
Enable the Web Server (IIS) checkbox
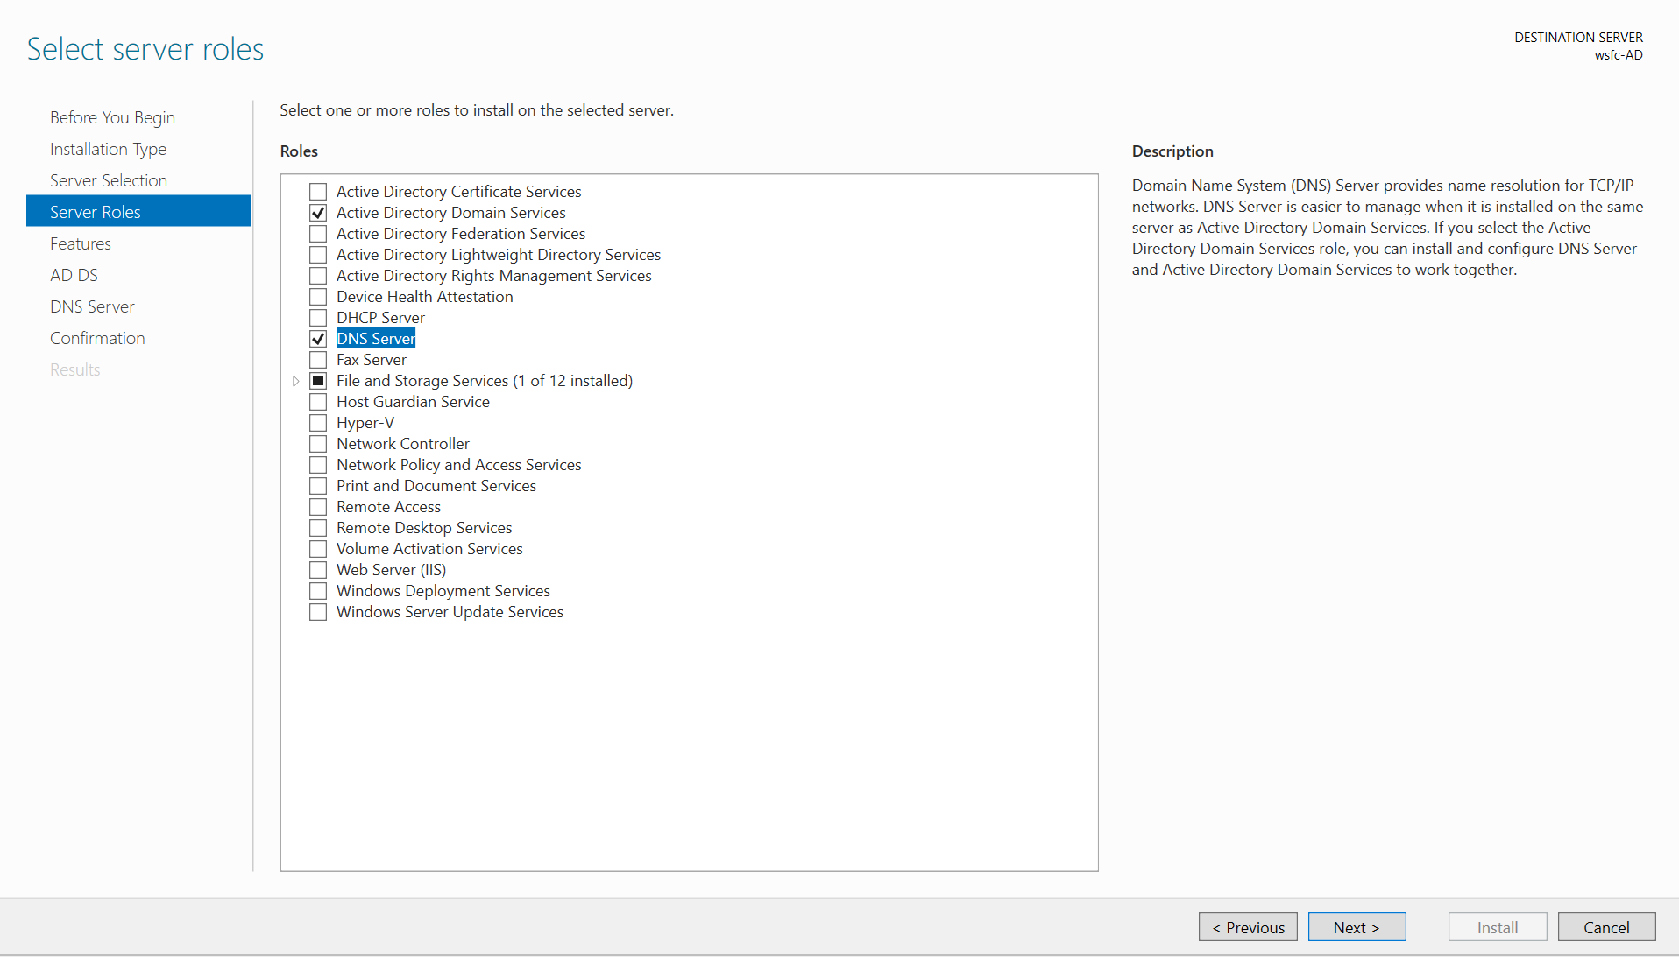(x=318, y=570)
